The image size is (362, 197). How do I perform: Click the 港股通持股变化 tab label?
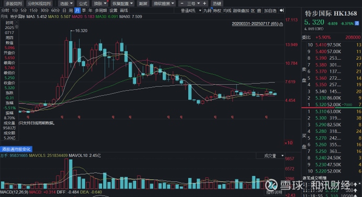(x=16, y=149)
